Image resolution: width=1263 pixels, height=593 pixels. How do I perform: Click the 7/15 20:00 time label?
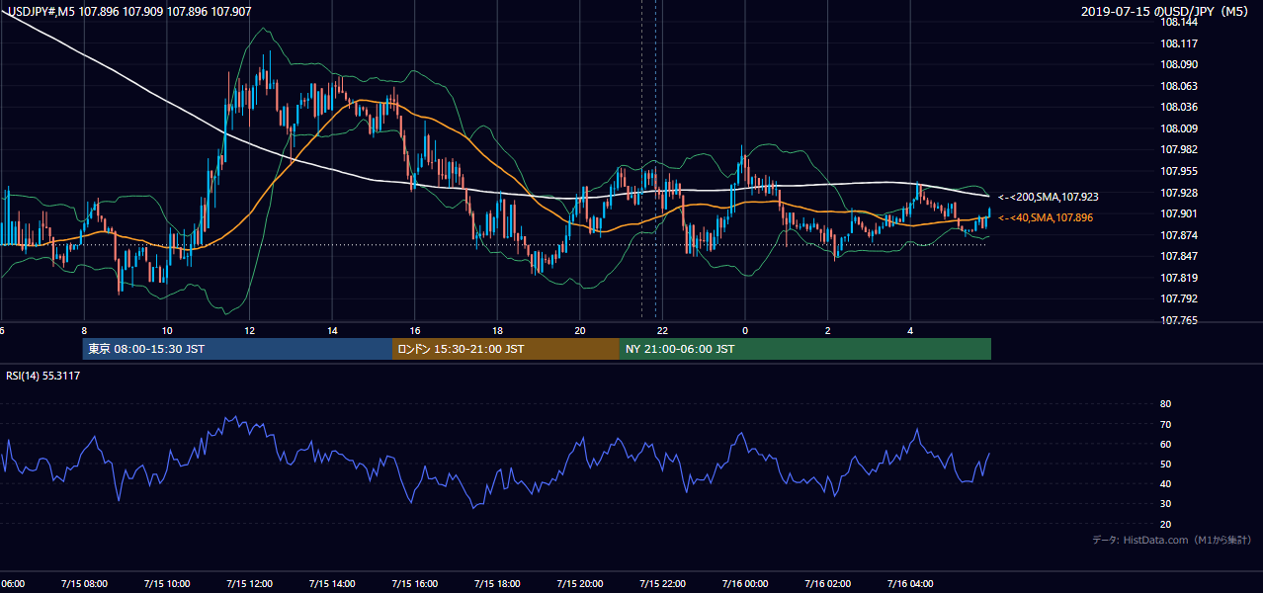pos(580,583)
